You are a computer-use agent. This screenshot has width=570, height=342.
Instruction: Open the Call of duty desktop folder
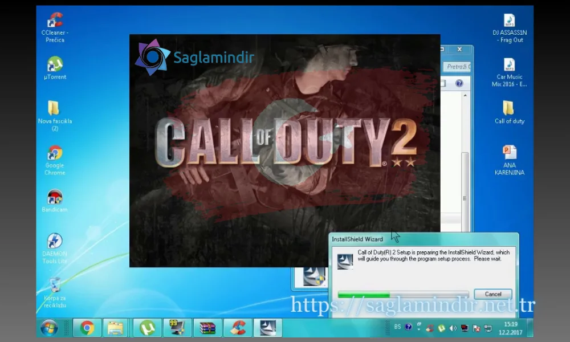pos(509,112)
